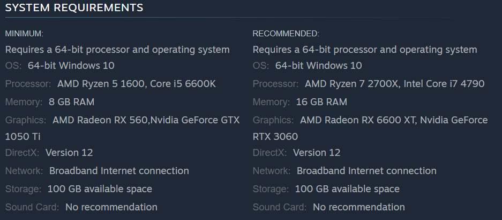Click the System Requirements heading
The height and width of the screenshot is (220, 502).
pos(74,7)
